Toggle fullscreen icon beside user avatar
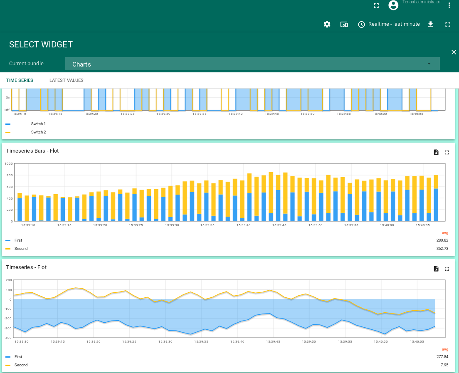Viewport: 459px width, 373px height. [376, 5]
